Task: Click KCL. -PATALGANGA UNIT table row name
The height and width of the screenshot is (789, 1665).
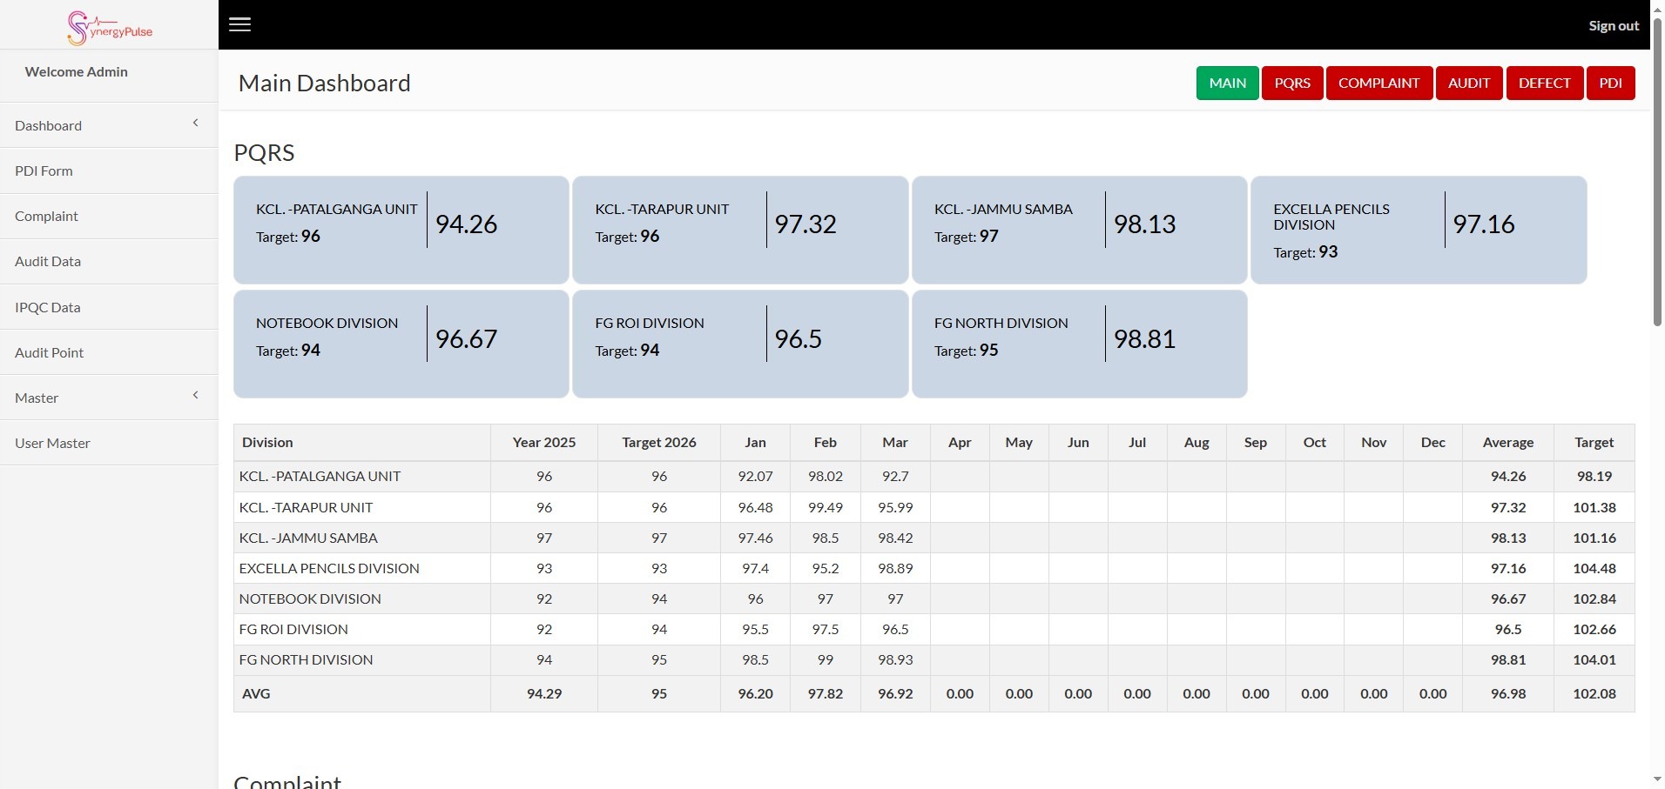Action: coord(320,477)
